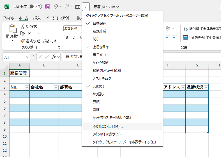This screenshot has height=157, width=221.
Task: Open the 会社名 column filter dropdown
Action: pyautogui.click(x=56, y=88)
